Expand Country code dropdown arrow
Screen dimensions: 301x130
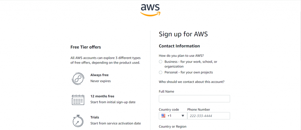tap(183, 116)
